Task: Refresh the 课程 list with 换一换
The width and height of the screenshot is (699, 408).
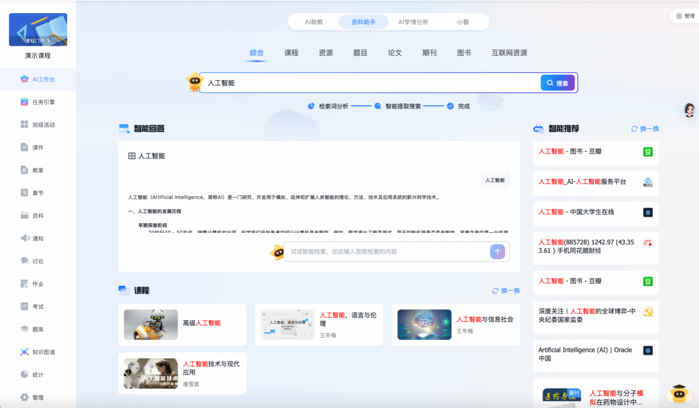Action: coord(506,291)
